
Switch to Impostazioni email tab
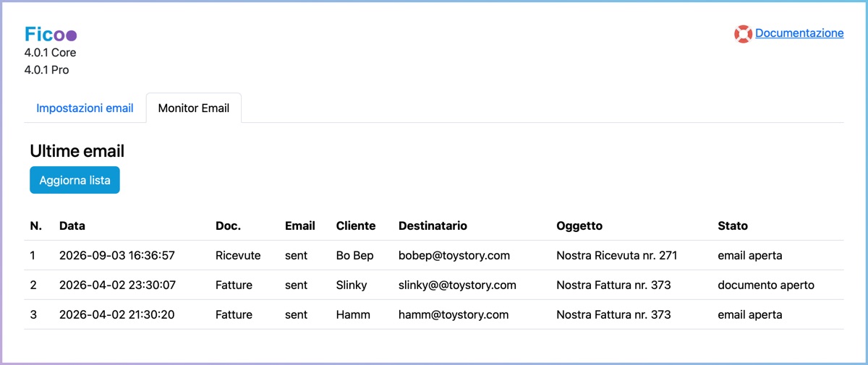(x=85, y=108)
